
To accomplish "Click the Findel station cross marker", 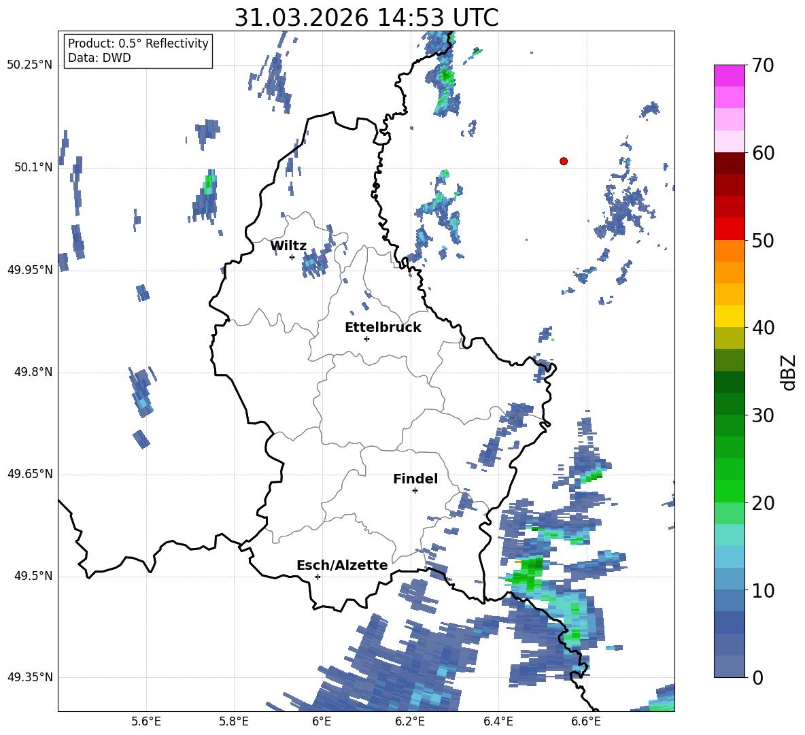I will 415,491.
